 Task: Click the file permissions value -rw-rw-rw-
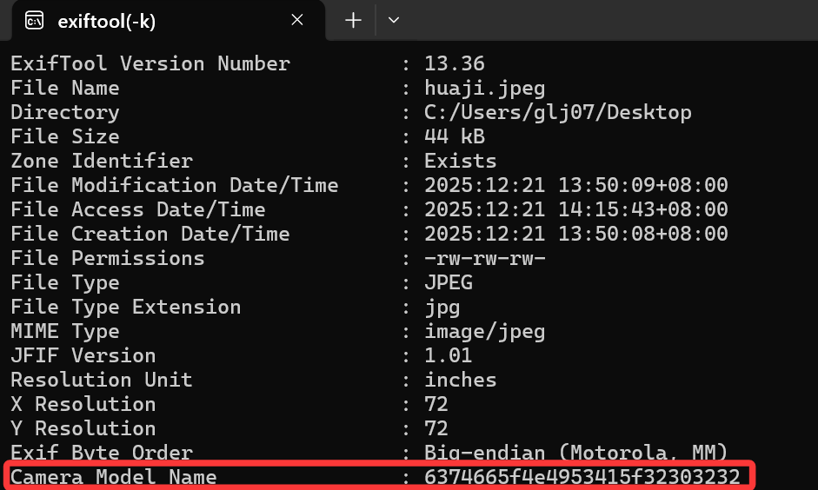click(484, 259)
